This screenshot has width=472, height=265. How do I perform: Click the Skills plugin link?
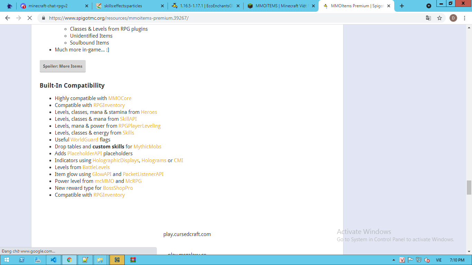[128, 133]
